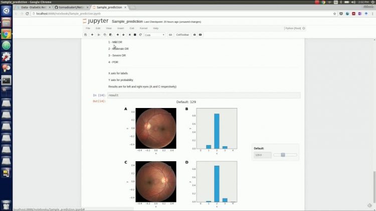Click bar chart B

click(x=217, y=128)
